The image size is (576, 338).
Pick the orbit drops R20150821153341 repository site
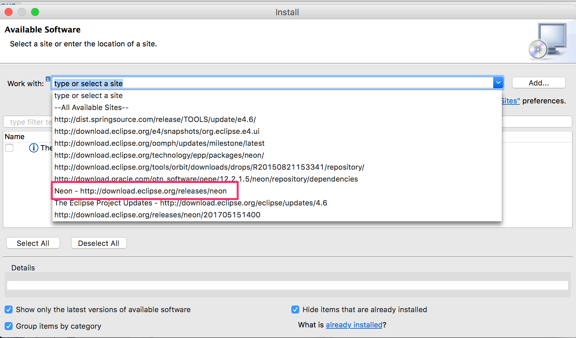coord(277,167)
